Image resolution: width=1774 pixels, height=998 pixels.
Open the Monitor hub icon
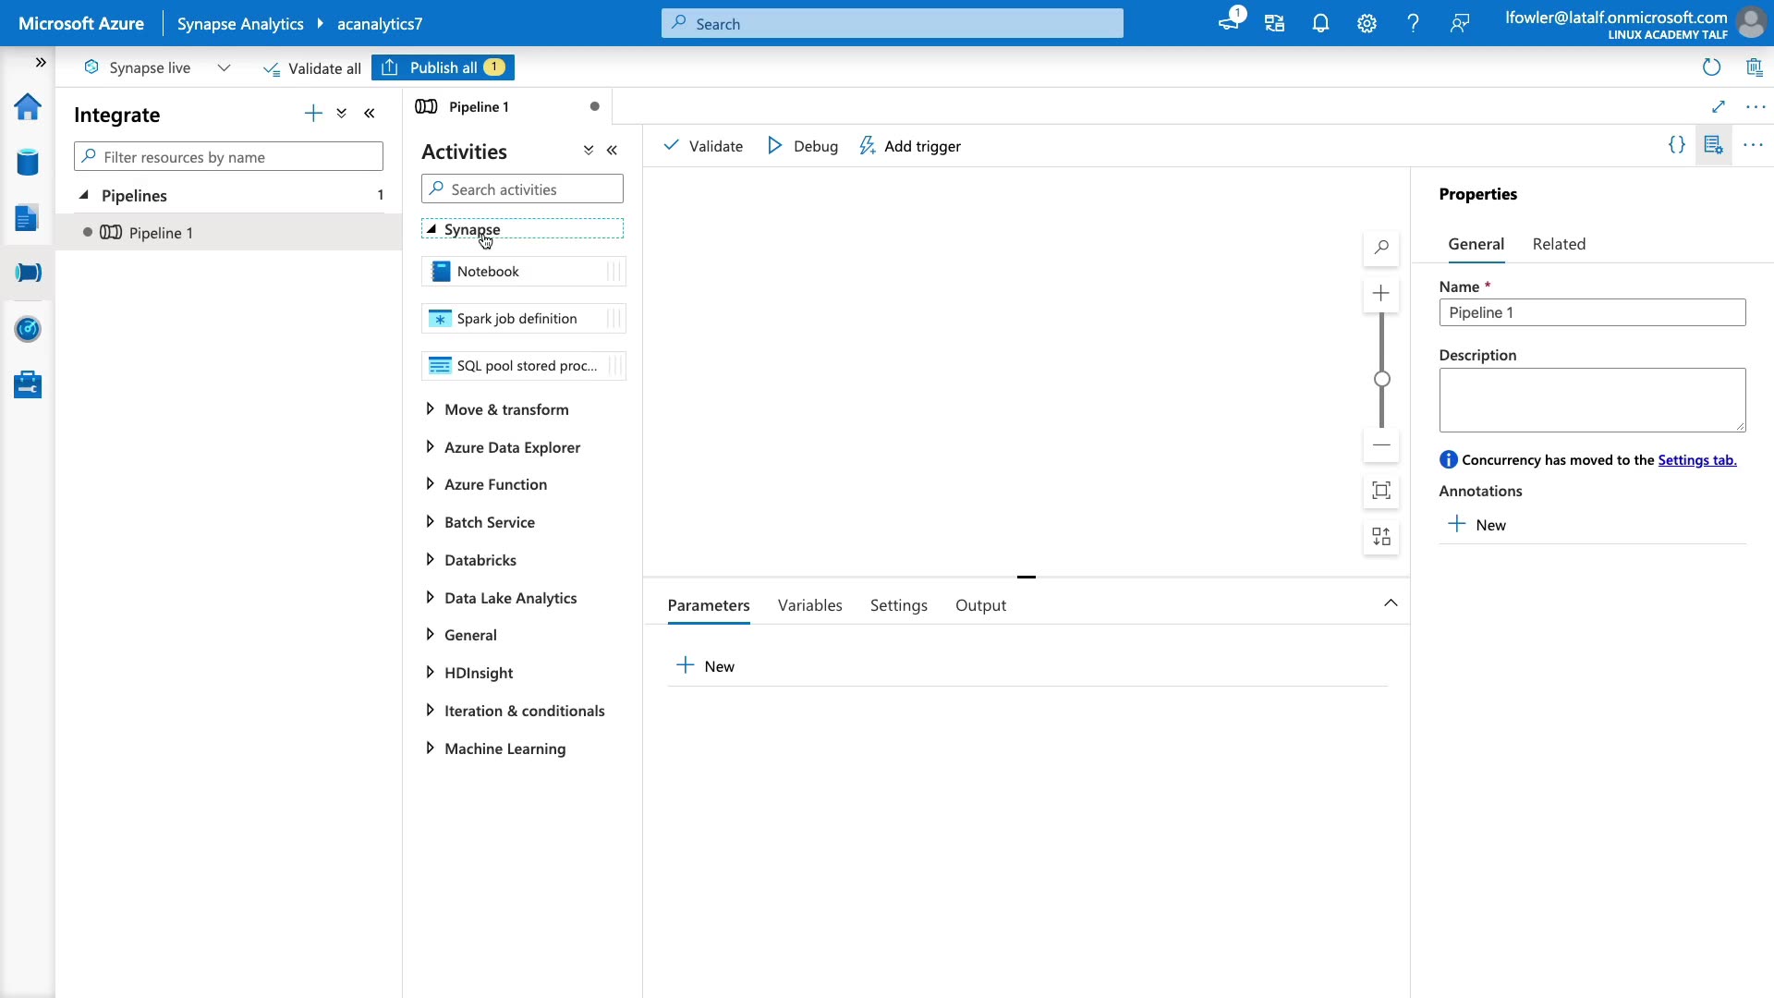point(28,329)
